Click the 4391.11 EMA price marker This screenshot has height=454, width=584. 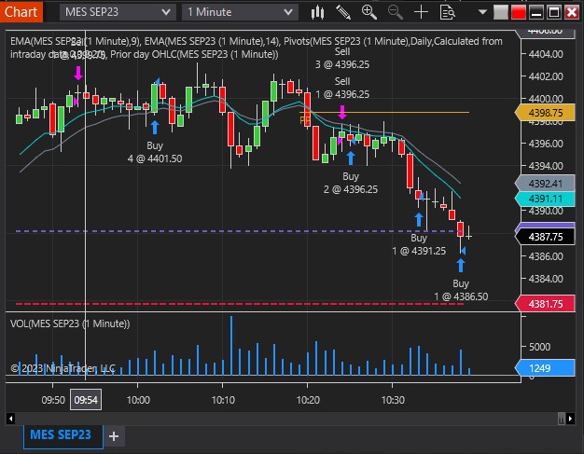pos(545,199)
